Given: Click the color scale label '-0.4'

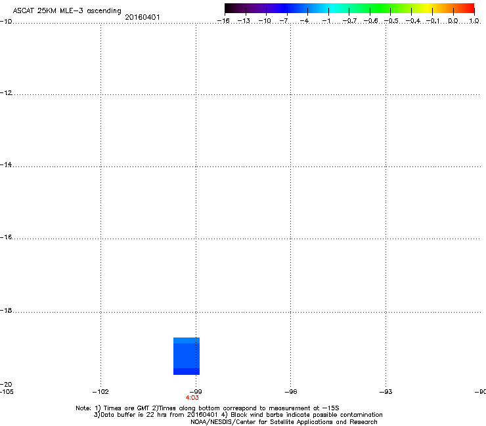Looking at the screenshot, I should pos(413,21).
